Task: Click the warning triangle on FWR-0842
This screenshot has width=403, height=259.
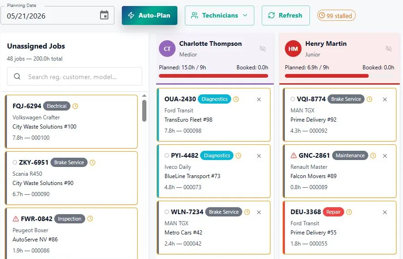Action: tap(16, 219)
